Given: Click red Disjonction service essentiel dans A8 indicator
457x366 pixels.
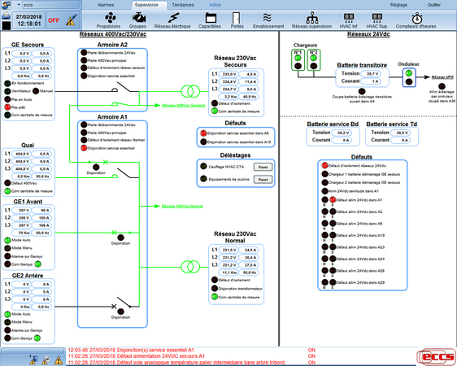Looking at the screenshot, I should 203,133.
